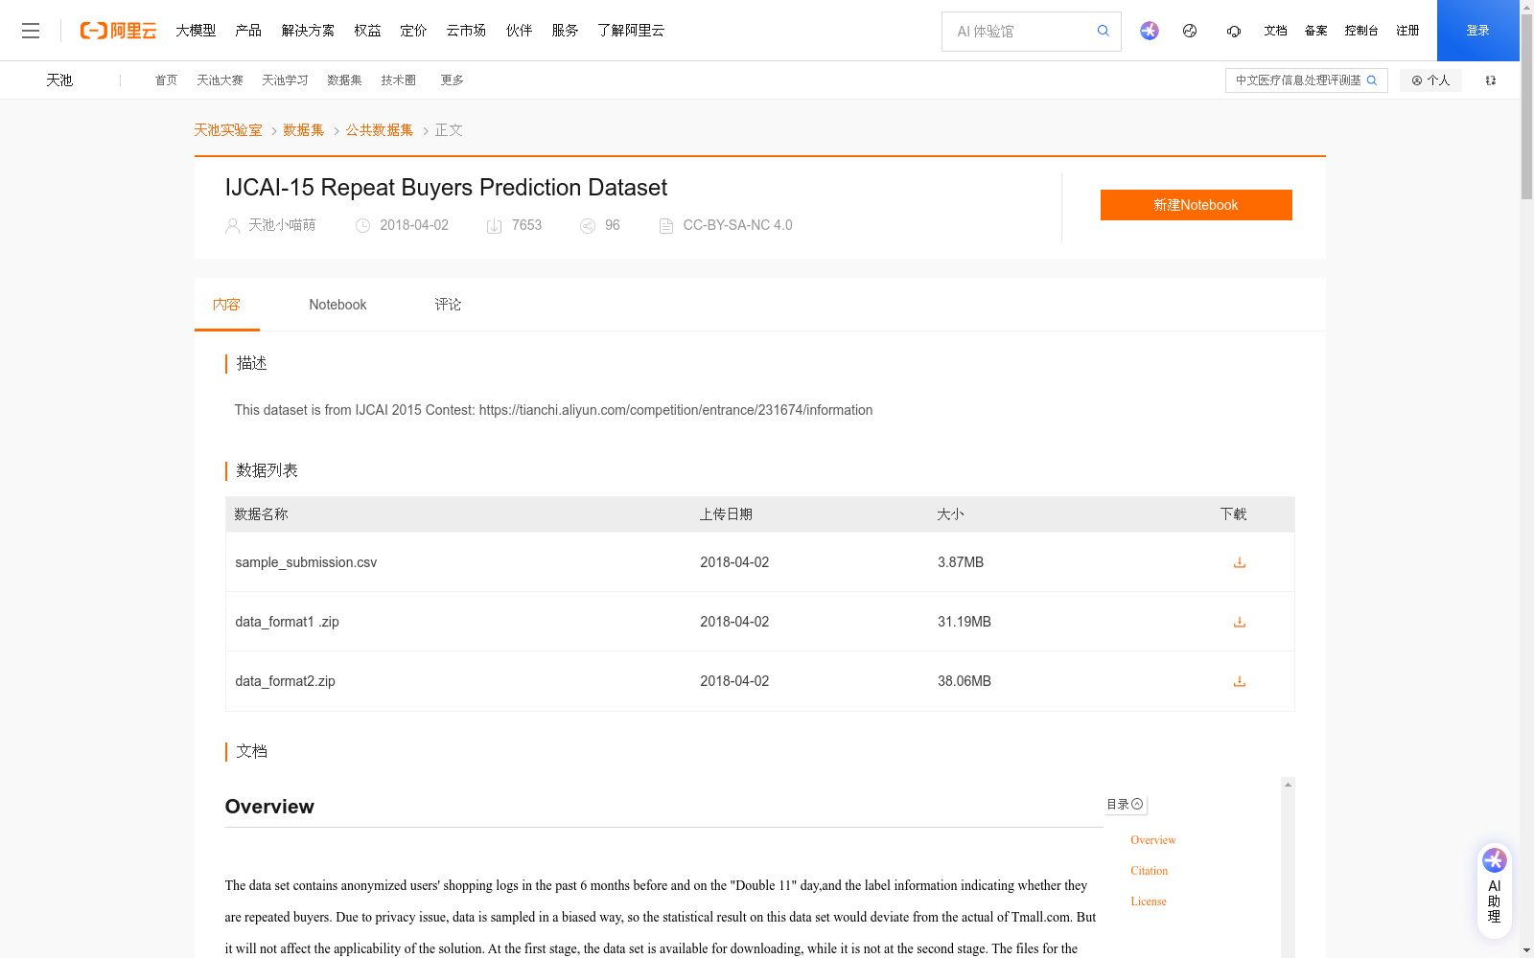Select the 内容 tab

click(226, 305)
